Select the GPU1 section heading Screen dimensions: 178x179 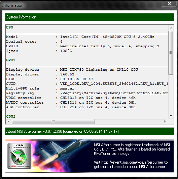click(x=11, y=60)
